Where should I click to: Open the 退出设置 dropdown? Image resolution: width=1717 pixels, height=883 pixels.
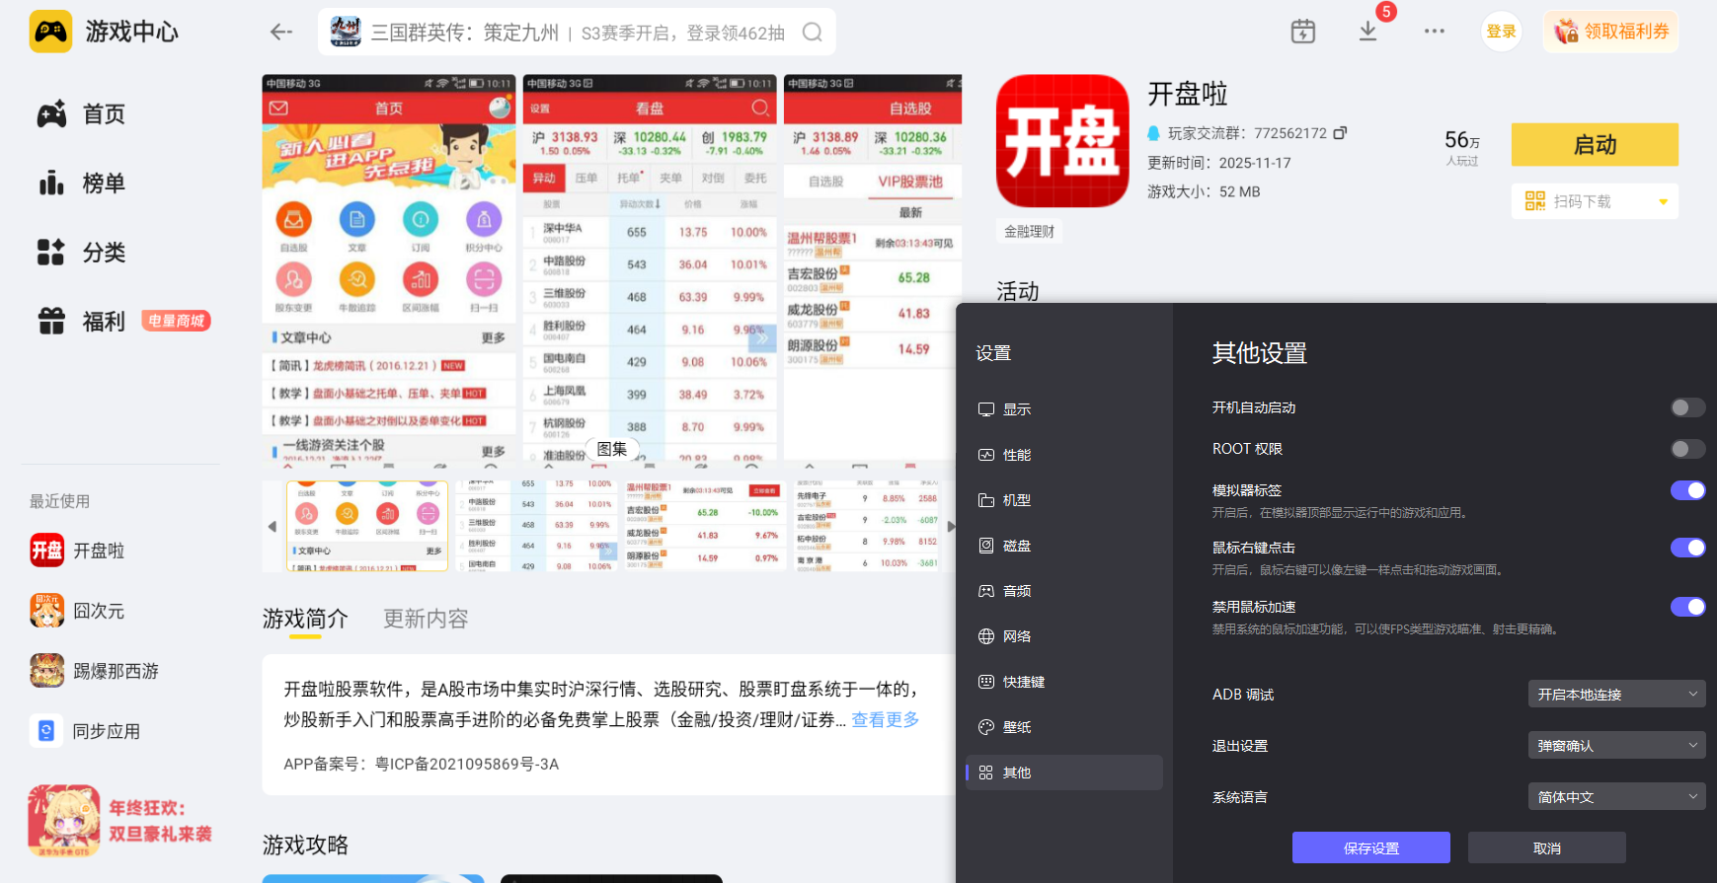coord(1616,746)
